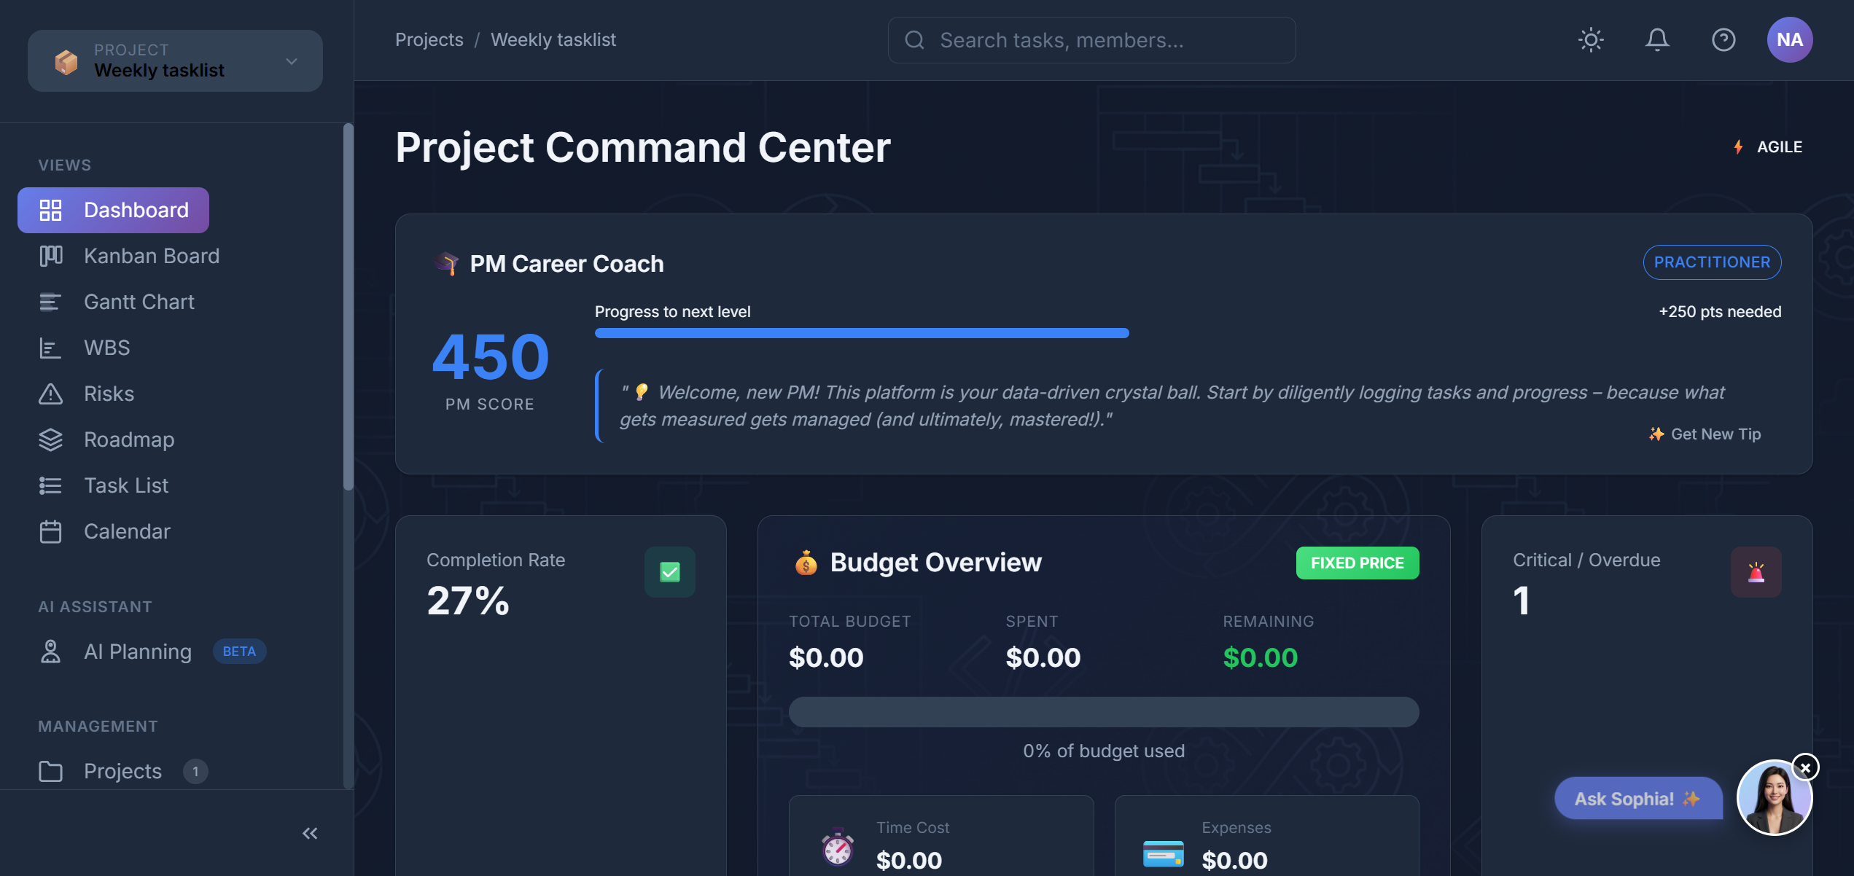The image size is (1854, 876).
Task: Switch to the Kanban Board view
Action: (151, 256)
